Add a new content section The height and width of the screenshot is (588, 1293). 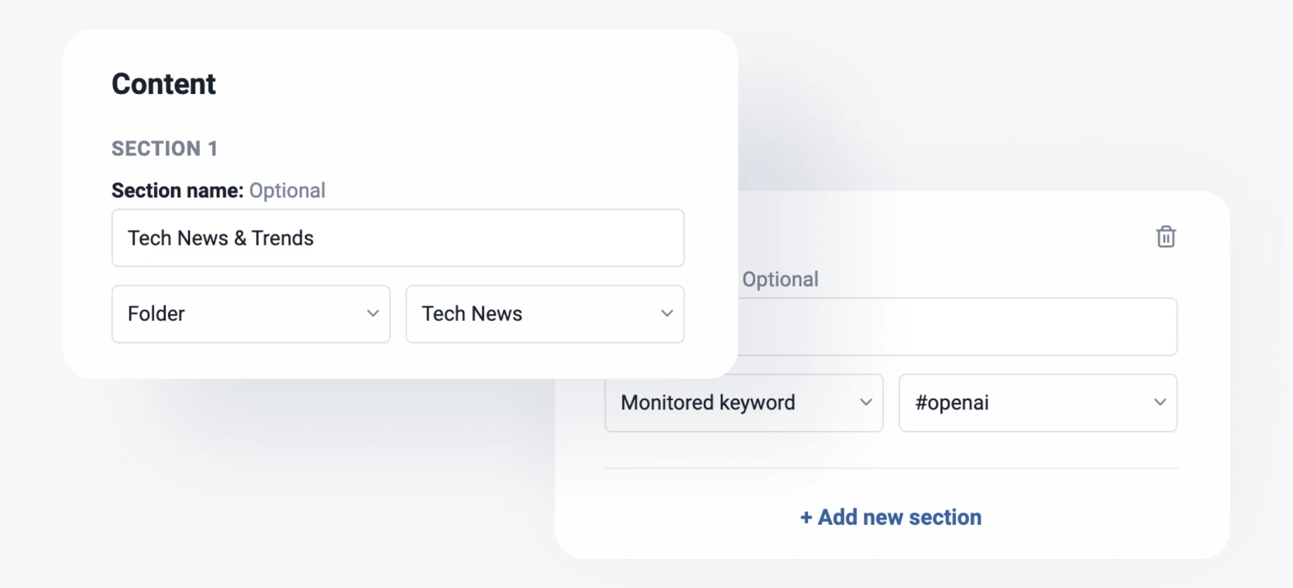point(890,517)
